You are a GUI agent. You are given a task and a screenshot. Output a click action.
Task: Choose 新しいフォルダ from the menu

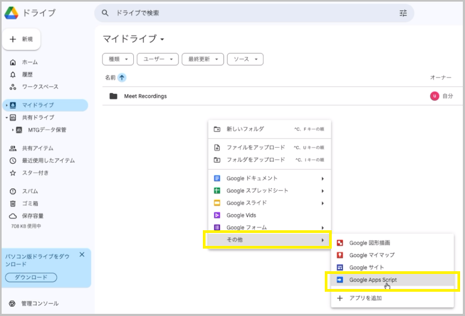[270, 129]
